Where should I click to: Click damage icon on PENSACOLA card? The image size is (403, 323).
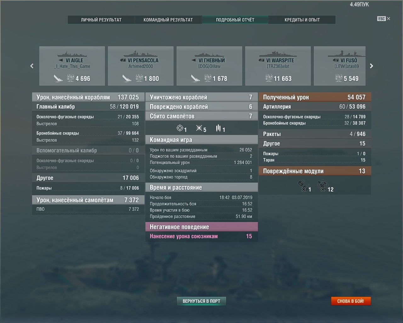pos(139,78)
